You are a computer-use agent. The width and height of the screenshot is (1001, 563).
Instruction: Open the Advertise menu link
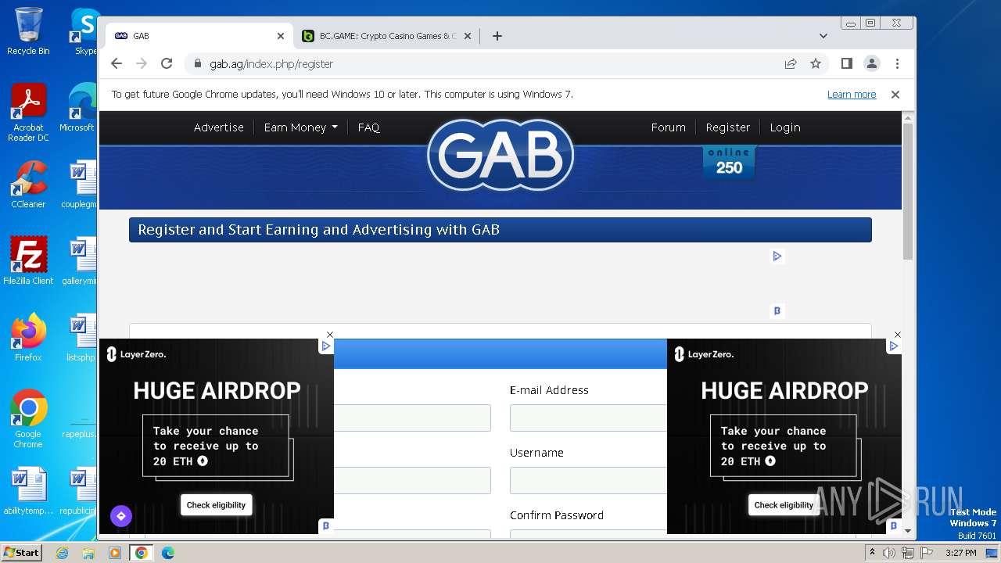click(218, 127)
